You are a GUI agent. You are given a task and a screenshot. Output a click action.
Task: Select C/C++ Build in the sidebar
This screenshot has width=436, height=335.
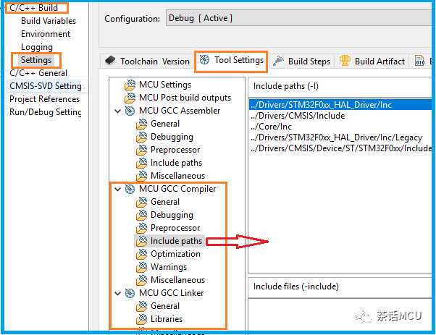(x=33, y=8)
